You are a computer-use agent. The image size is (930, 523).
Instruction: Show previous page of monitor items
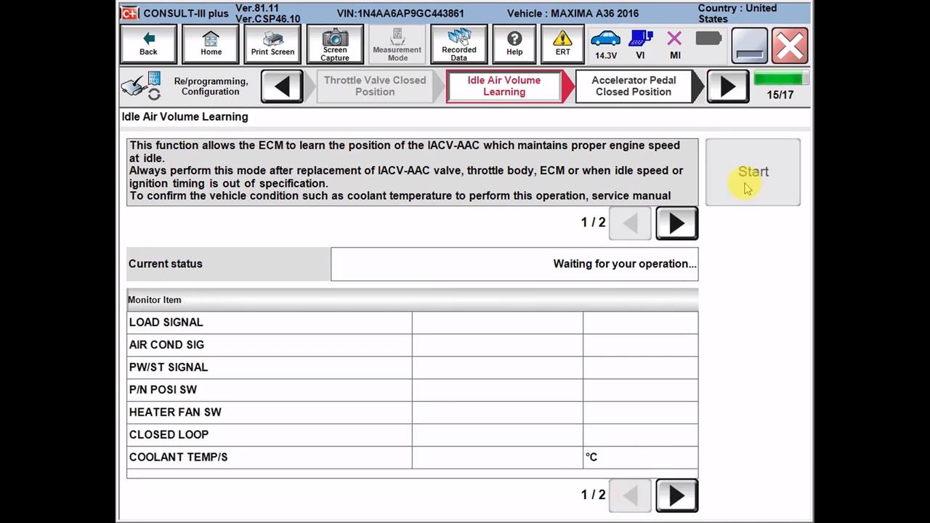click(x=630, y=495)
